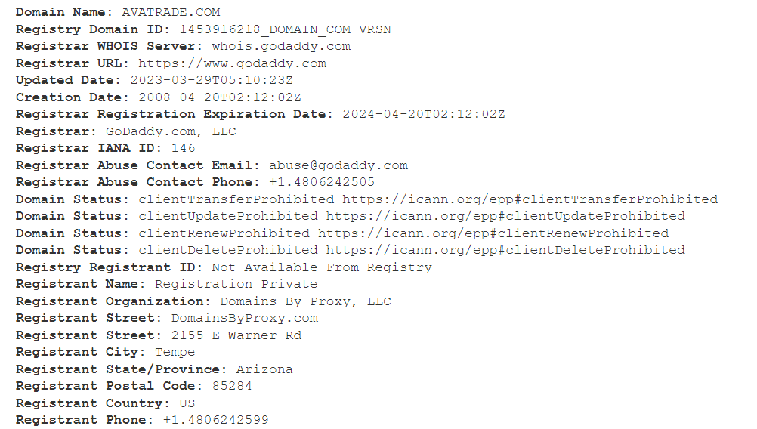This screenshot has width=757, height=429.
Task: Click the Registrant Name value Registration Private
Action: tap(236, 284)
